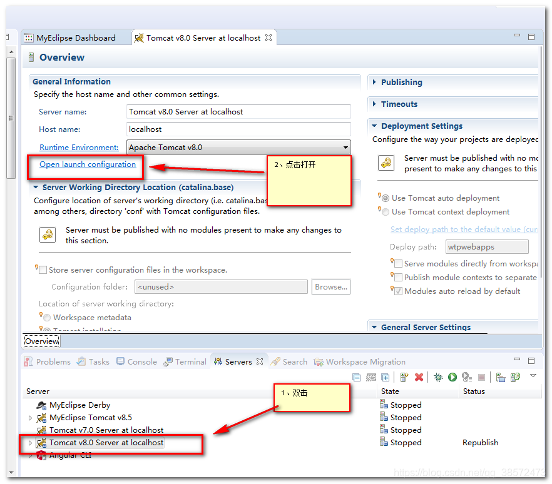
Task: Open the Problems tab
Action: pos(48,361)
